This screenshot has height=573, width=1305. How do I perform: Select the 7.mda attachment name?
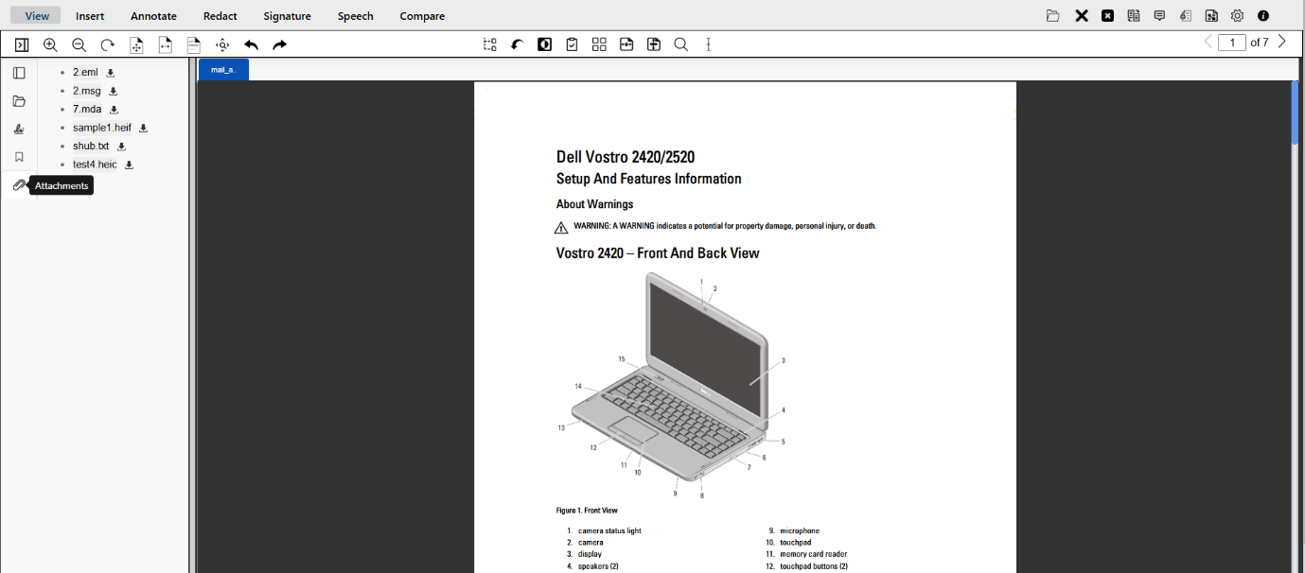pyautogui.click(x=87, y=109)
